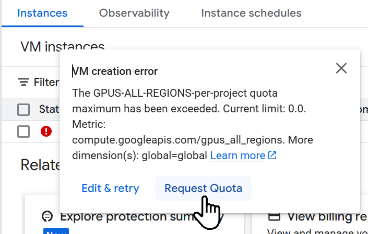Close the VM creation error popup
Screen dimensions: 368x234
341,68
